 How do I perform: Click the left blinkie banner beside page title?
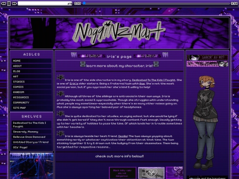click(x=92, y=56)
